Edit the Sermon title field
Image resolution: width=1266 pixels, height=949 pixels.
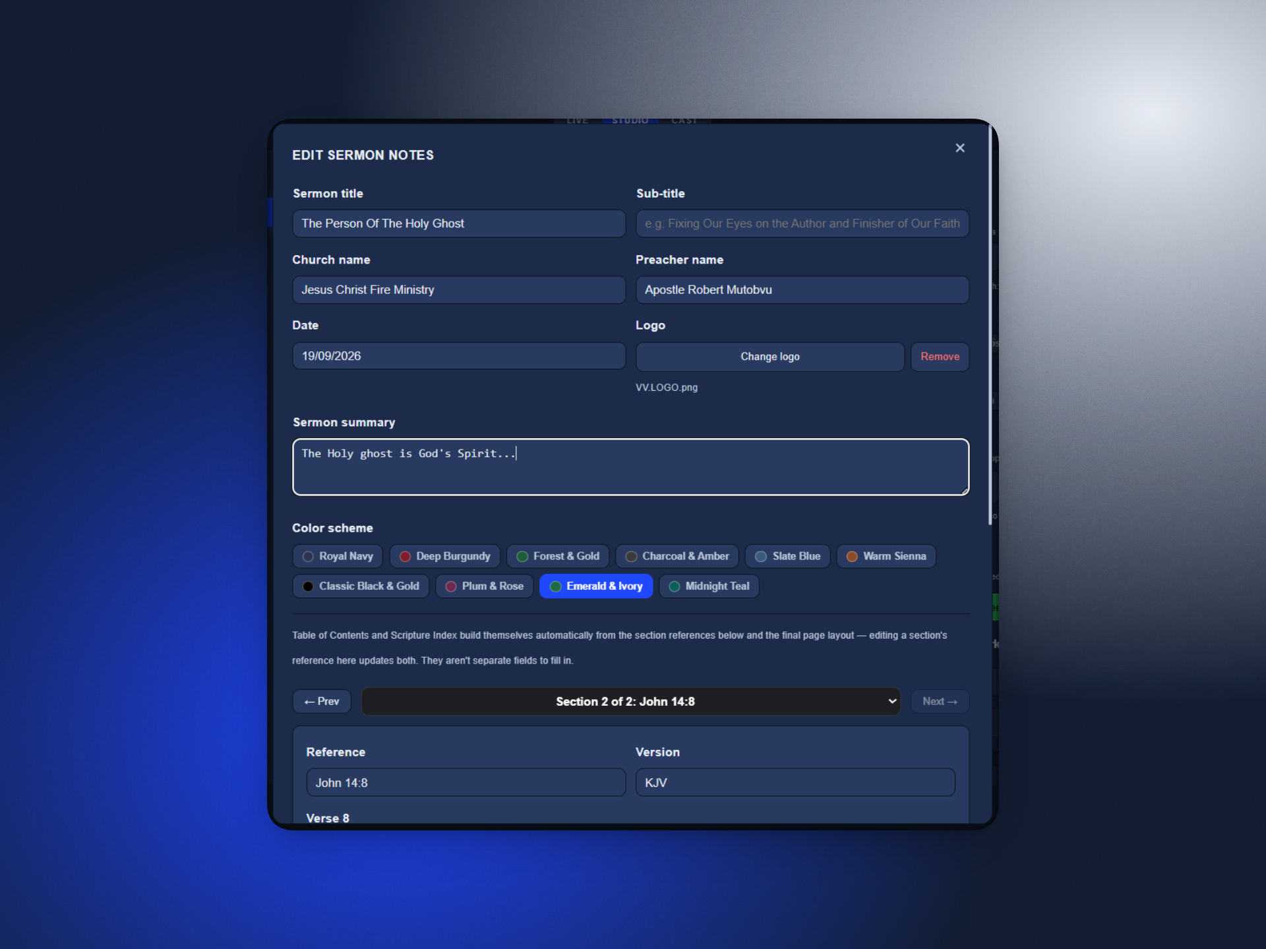pyautogui.click(x=459, y=223)
